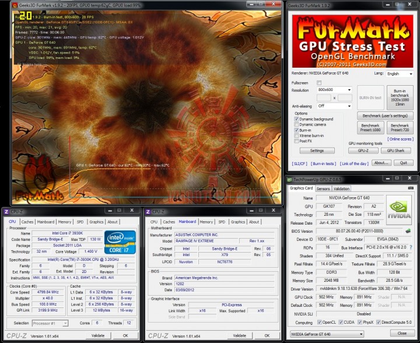Click the custom resolution width field
The image size is (420, 343).
pyautogui.click(x=324, y=98)
